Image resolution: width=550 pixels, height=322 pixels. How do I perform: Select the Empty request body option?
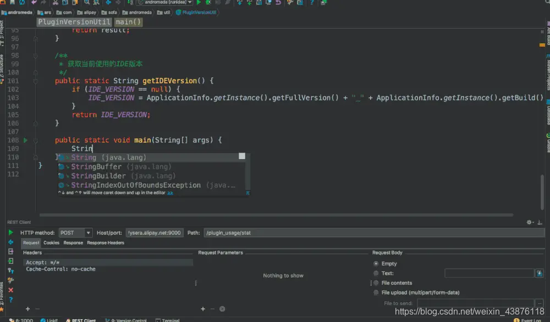(376, 263)
